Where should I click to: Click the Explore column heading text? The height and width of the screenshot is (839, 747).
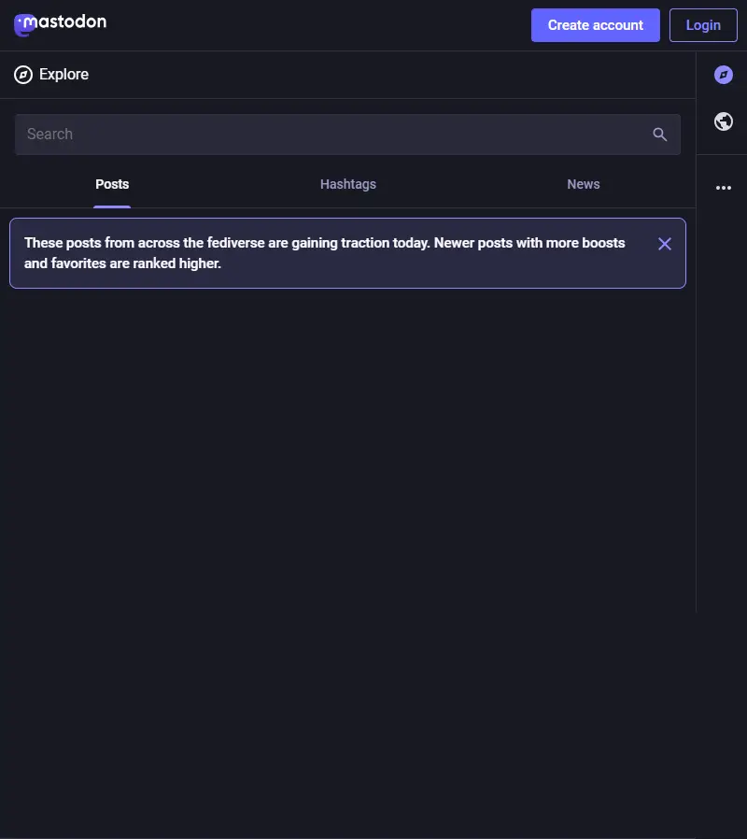click(63, 75)
